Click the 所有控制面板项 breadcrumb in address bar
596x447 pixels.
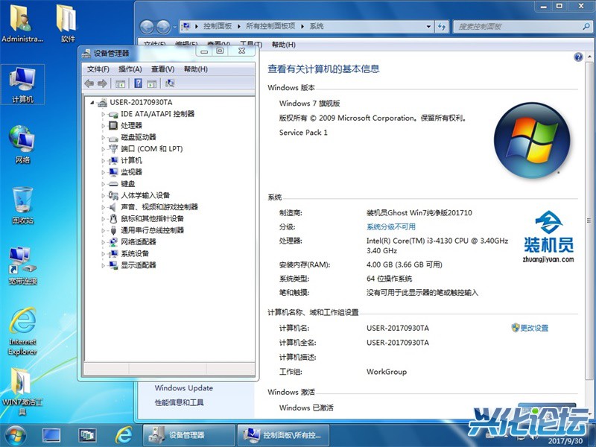click(x=270, y=26)
